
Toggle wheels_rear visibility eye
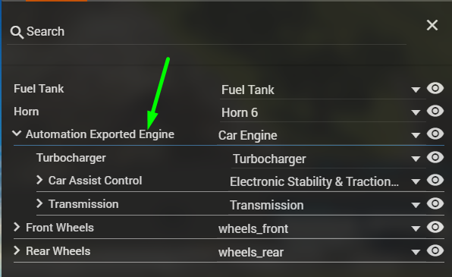[x=435, y=250]
